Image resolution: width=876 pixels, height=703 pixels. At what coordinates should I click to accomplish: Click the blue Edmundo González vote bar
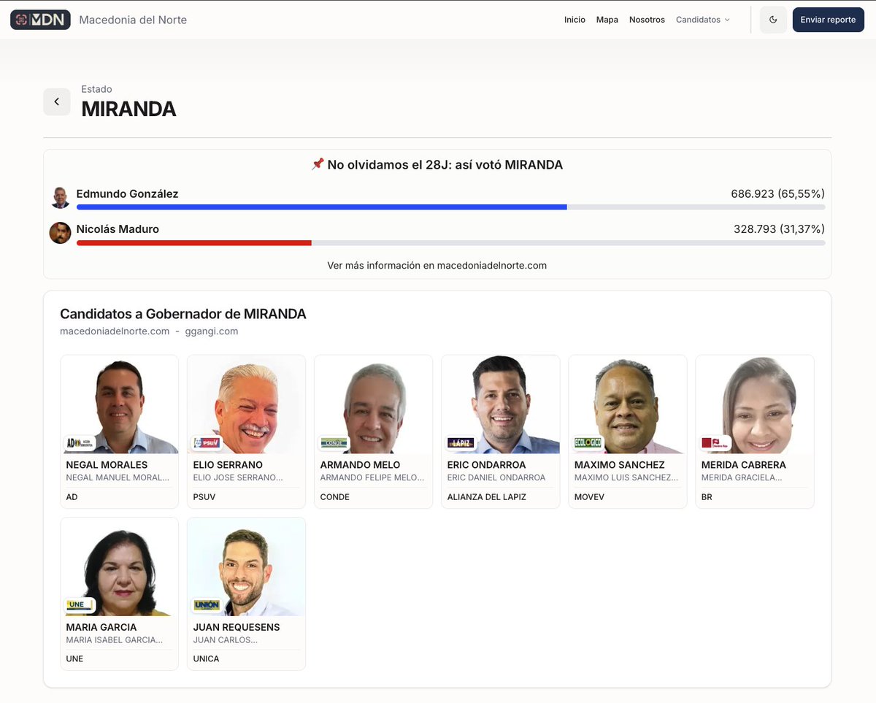pyautogui.click(x=321, y=207)
